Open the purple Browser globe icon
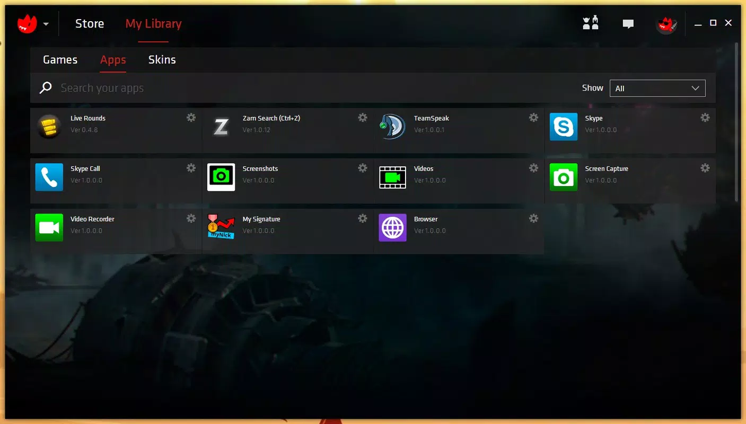Viewport: 746px width, 424px height. coord(392,227)
